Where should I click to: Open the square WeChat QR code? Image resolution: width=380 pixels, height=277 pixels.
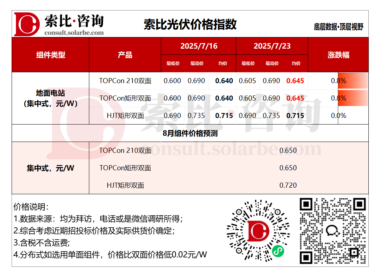coord(333,231)
